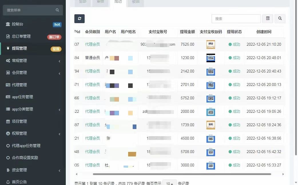
Task: Click the table's horizontal scrollbar
Action: (x=182, y=174)
